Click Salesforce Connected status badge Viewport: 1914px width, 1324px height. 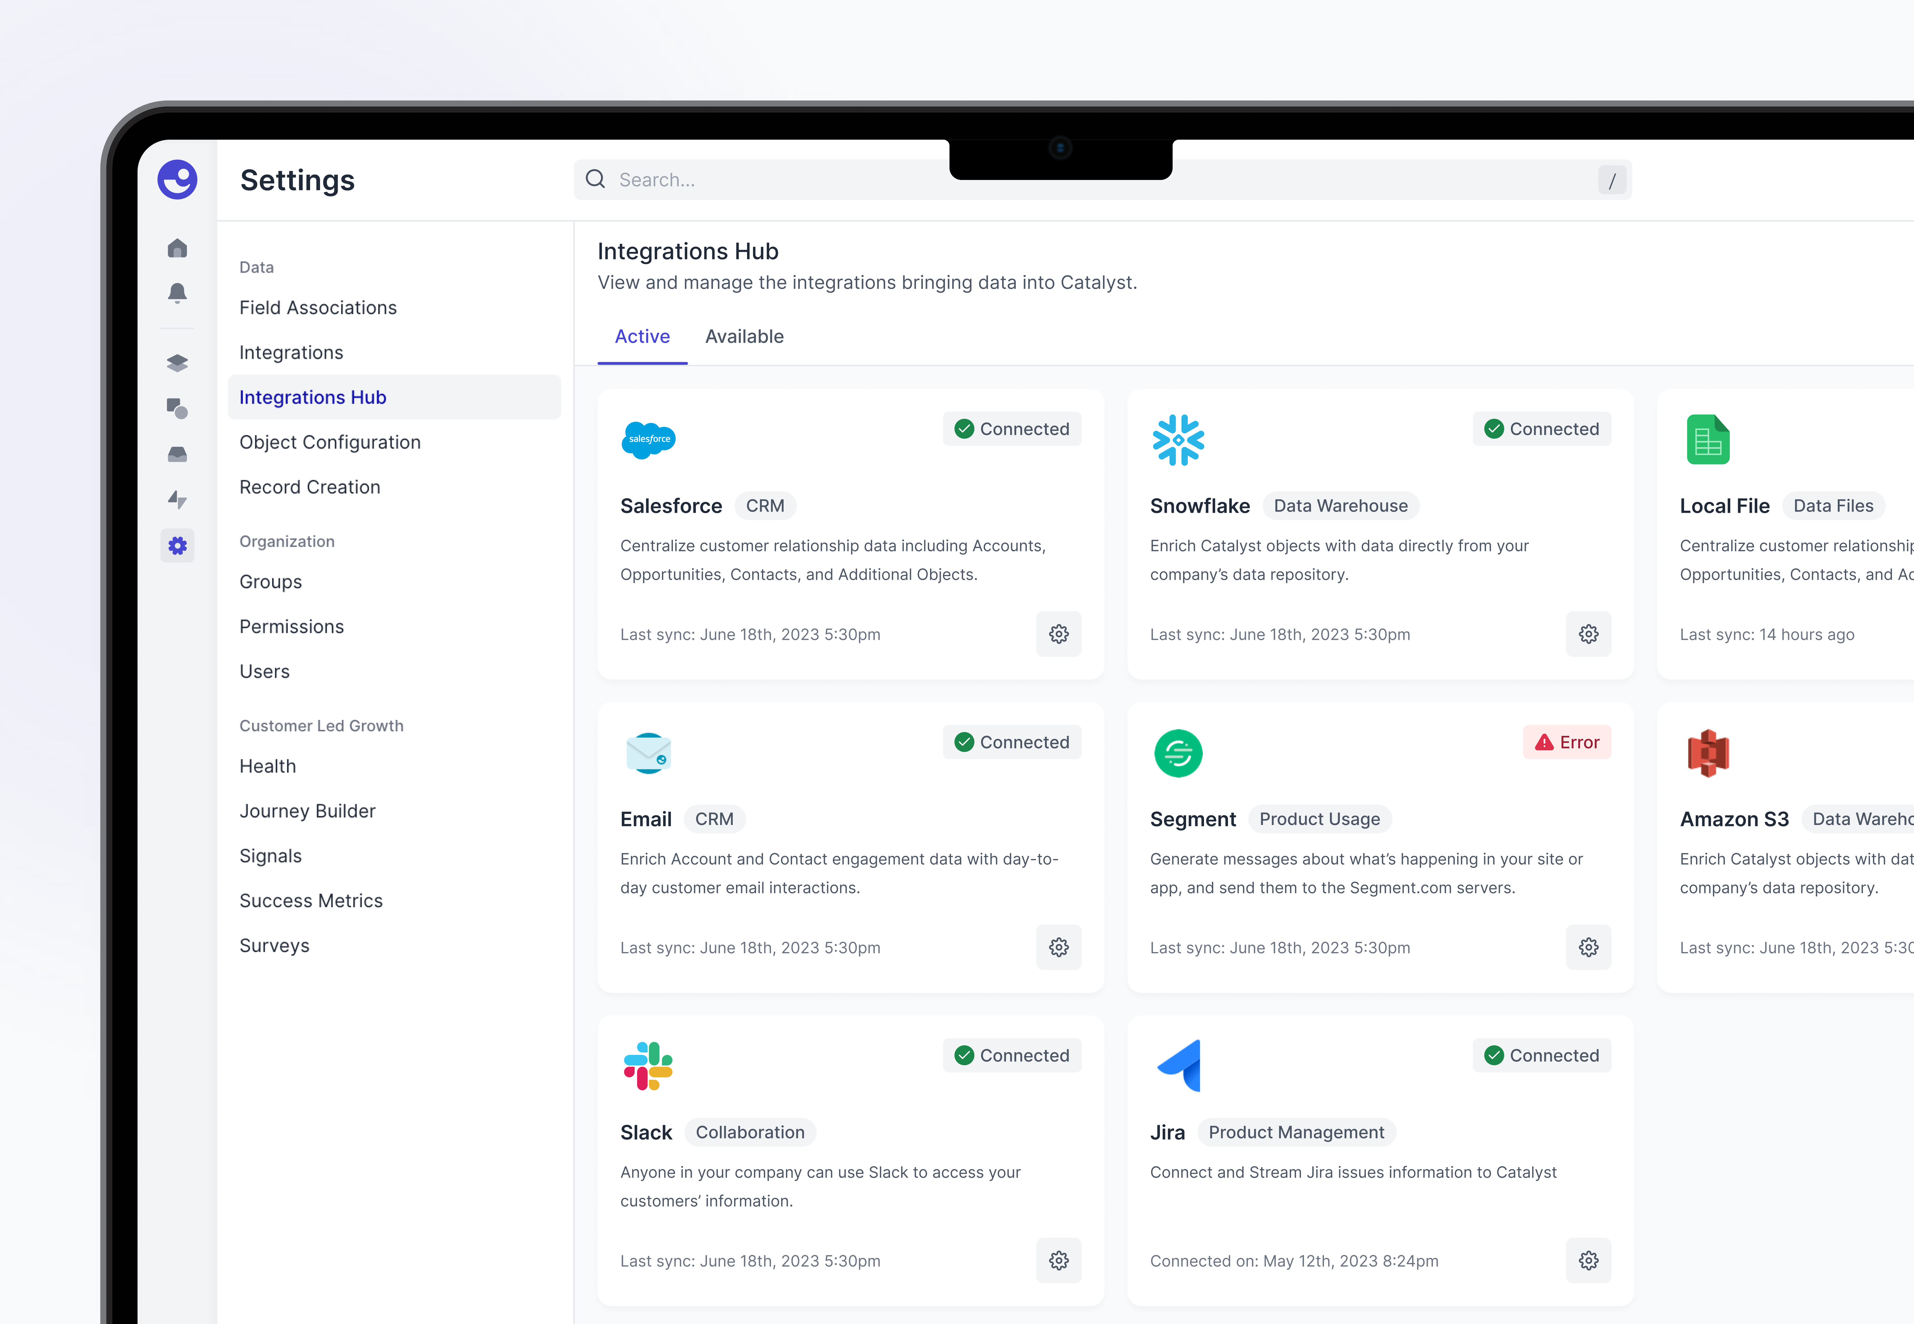click(x=1011, y=429)
